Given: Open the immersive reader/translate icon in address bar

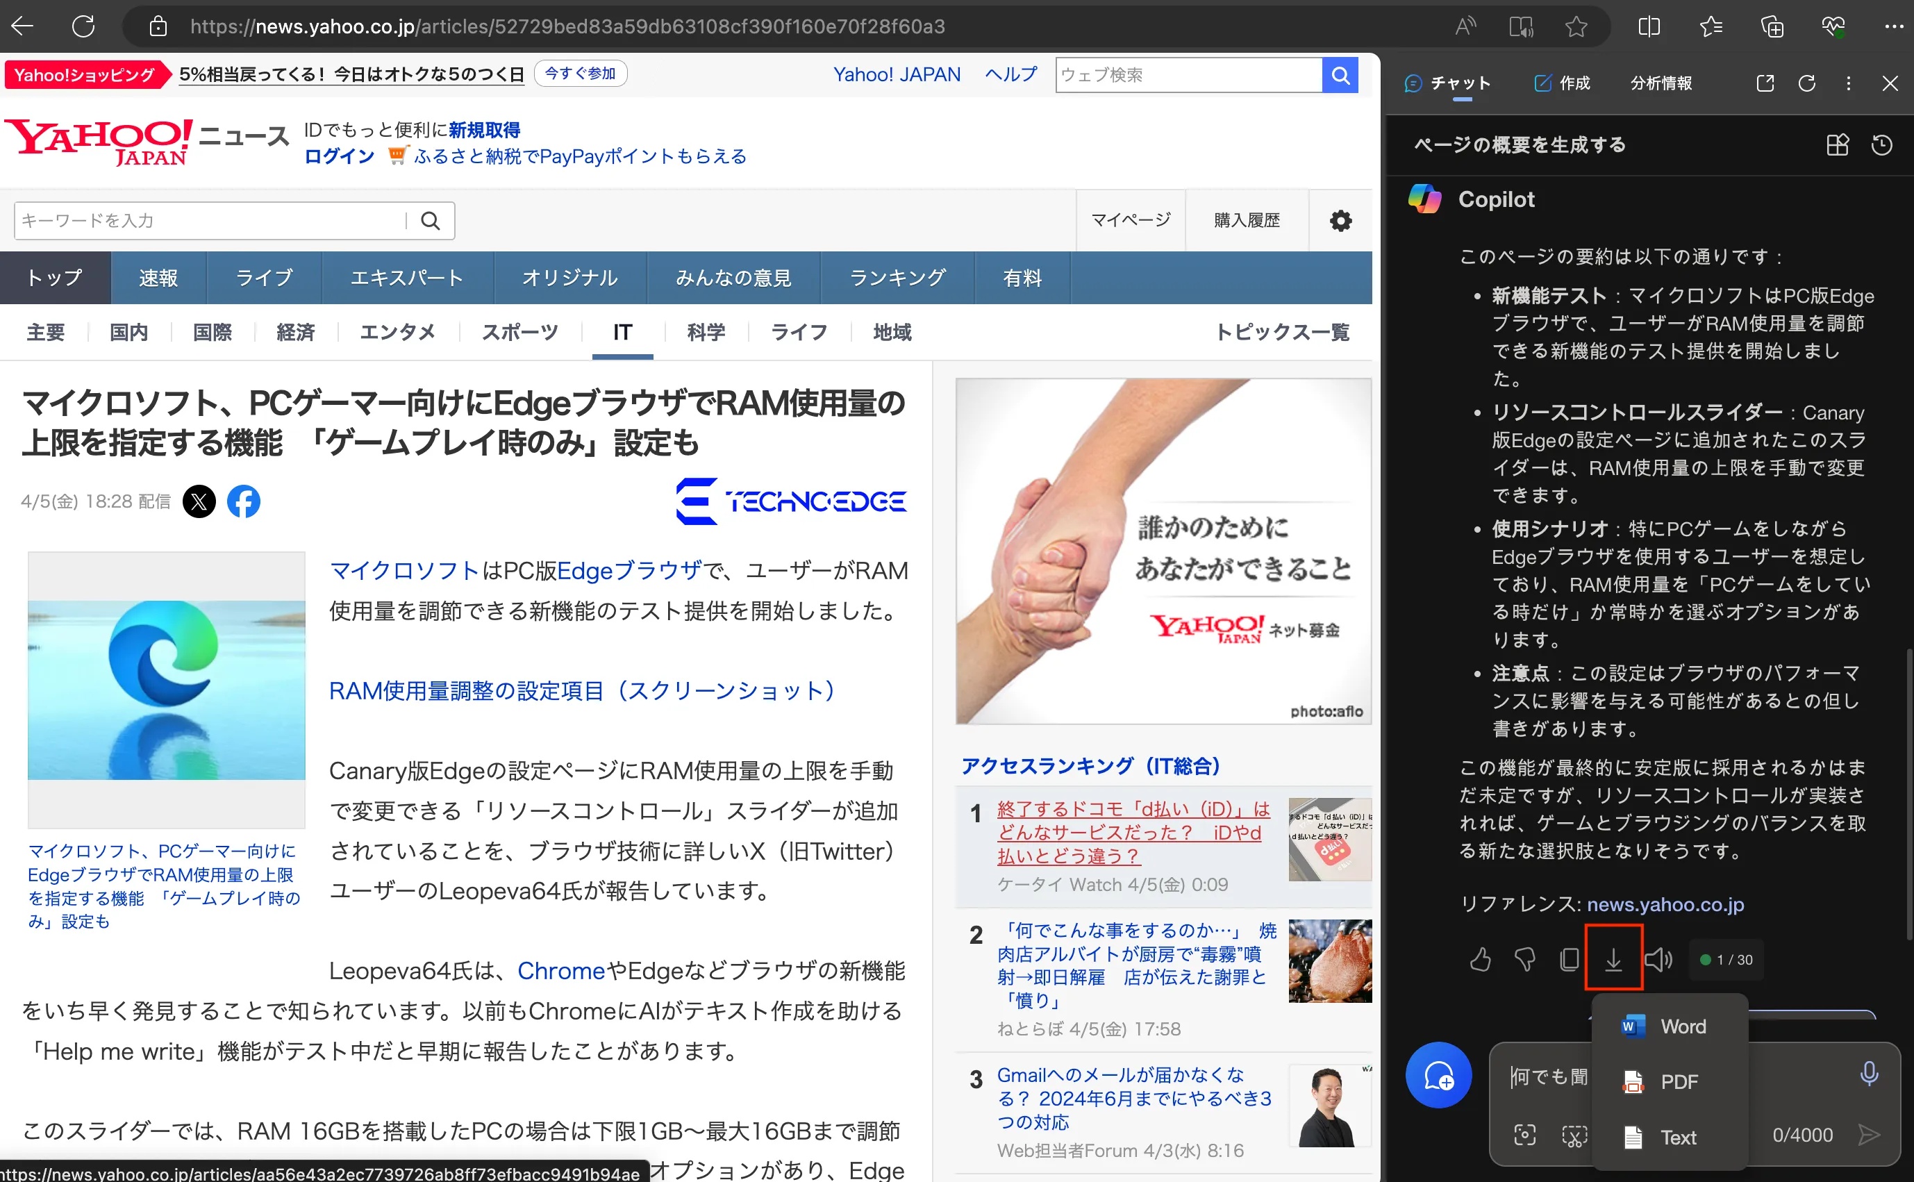Looking at the screenshot, I should pyautogui.click(x=1521, y=26).
